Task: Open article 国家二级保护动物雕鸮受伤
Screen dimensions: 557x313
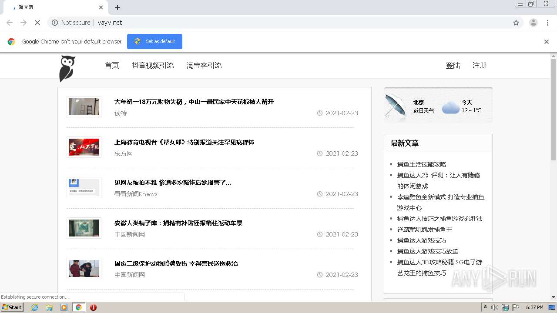Action: pyautogui.click(x=176, y=263)
